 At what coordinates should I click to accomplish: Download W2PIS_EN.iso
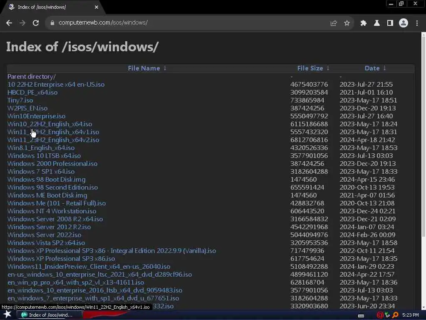27,108
